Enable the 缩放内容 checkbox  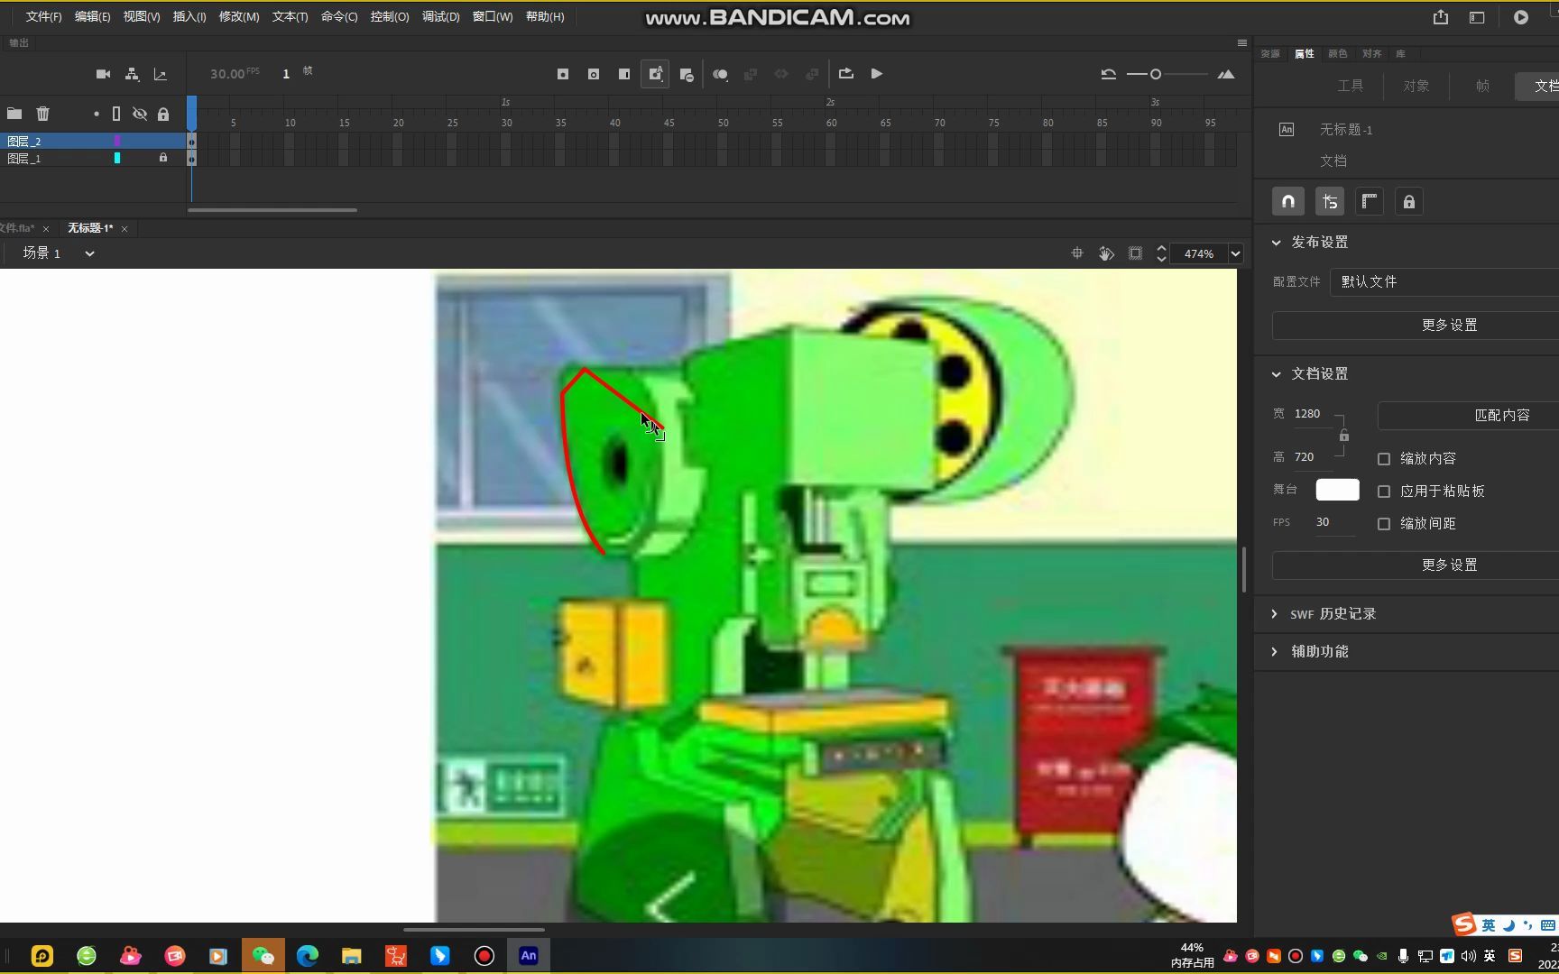pos(1384,459)
